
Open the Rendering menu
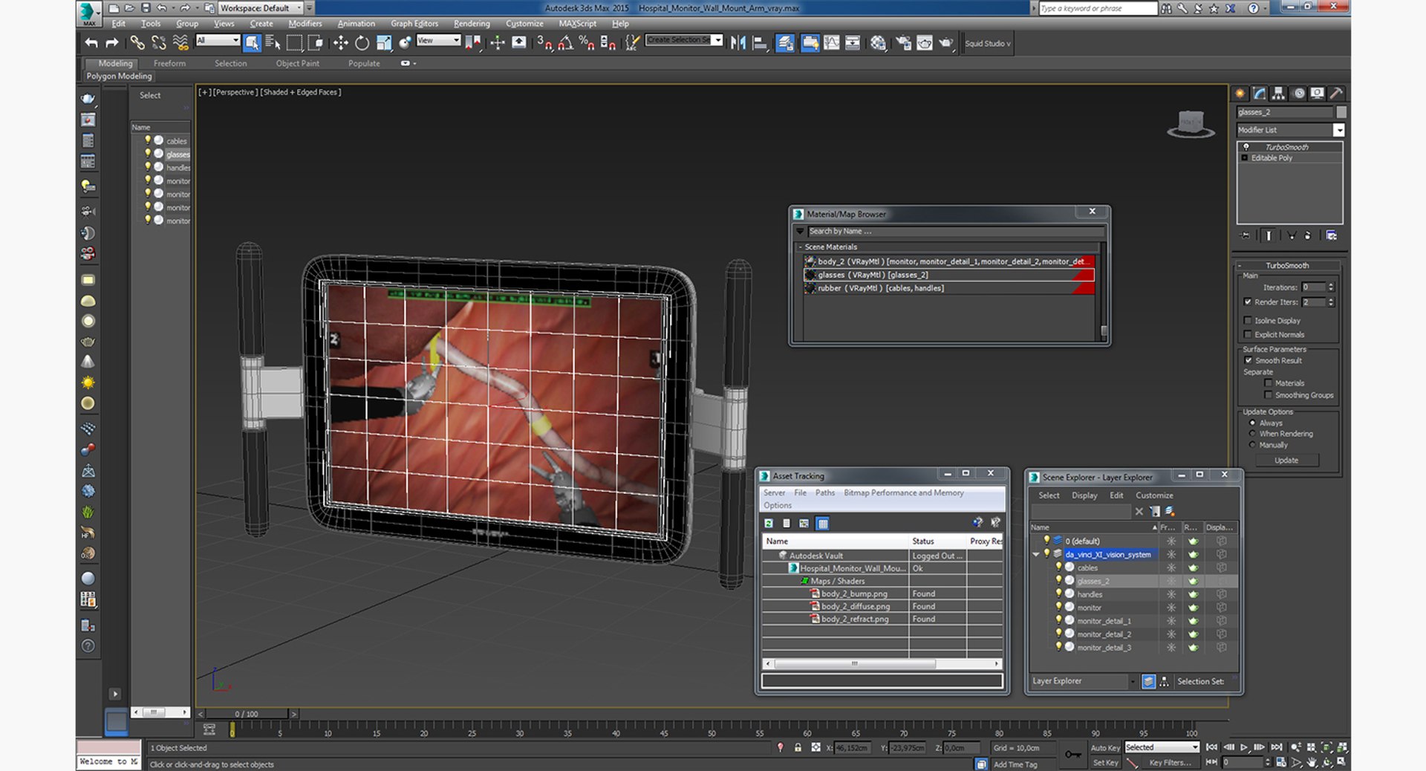pos(472,24)
